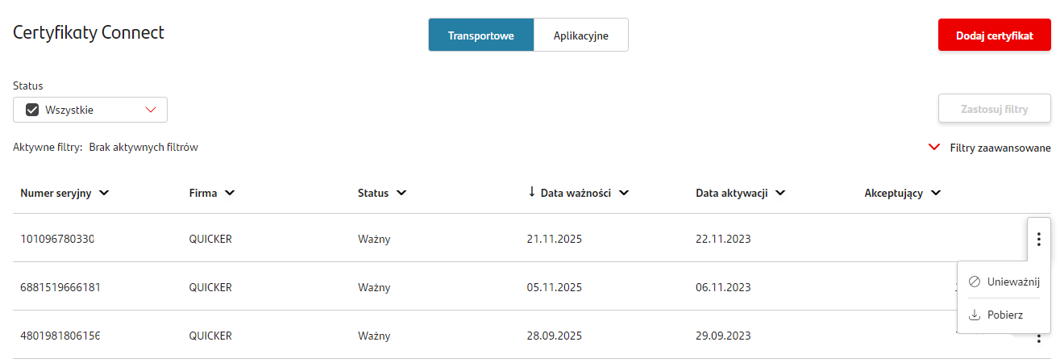Expand the Numer seryjny column chevron
1060x363 pixels.
[103, 193]
